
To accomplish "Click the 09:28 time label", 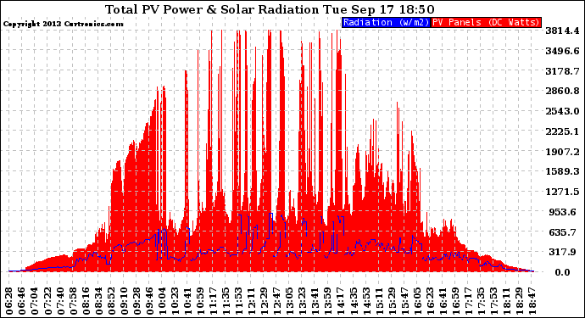I will tap(136, 301).
